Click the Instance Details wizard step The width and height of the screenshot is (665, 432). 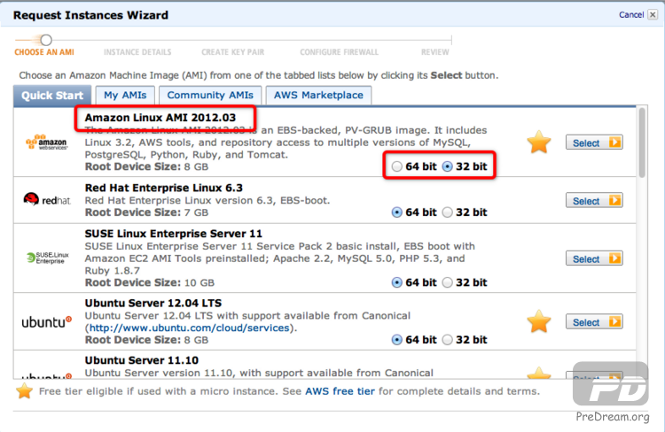(137, 52)
